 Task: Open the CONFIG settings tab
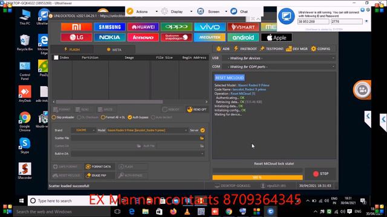[320, 49]
